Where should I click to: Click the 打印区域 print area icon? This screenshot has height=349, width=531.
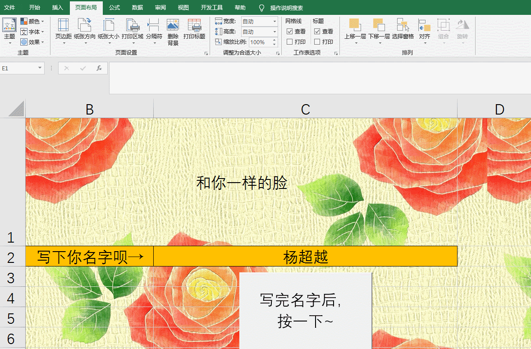(133, 25)
